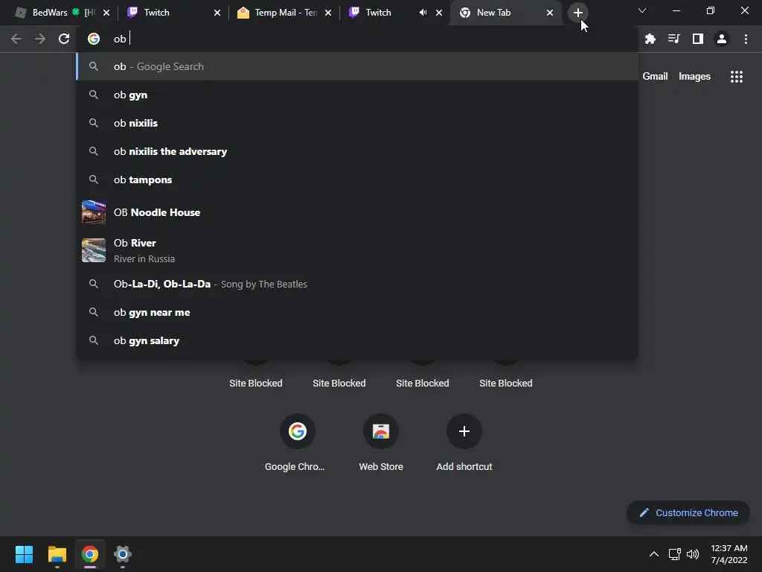
Task: Go back using the browser back arrow
Action: click(x=16, y=39)
